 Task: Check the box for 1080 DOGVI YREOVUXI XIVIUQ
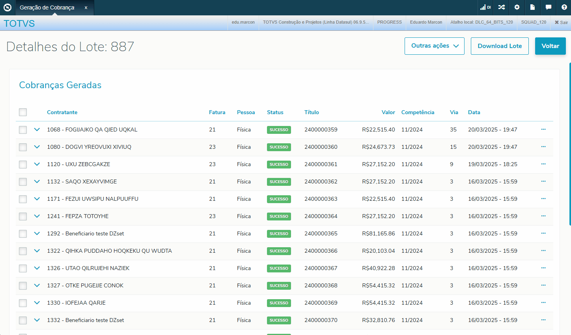tap(23, 147)
